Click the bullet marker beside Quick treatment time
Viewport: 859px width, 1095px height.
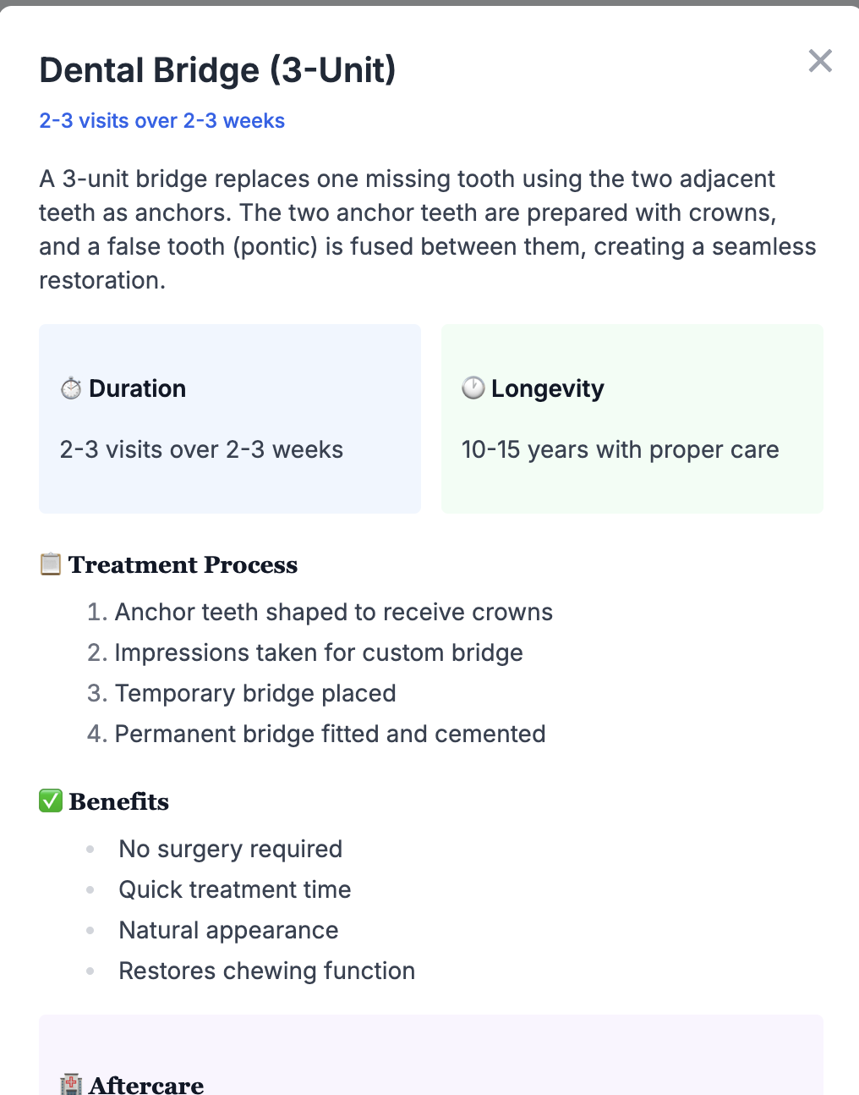tap(90, 889)
